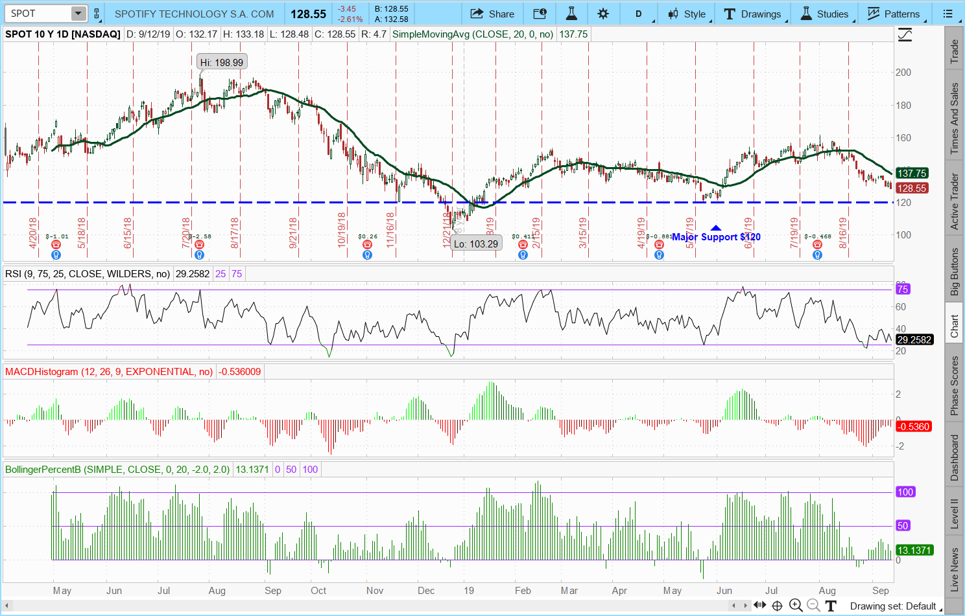Image resolution: width=965 pixels, height=616 pixels.
Task: Open the Drawings menu
Action: tap(753, 14)
